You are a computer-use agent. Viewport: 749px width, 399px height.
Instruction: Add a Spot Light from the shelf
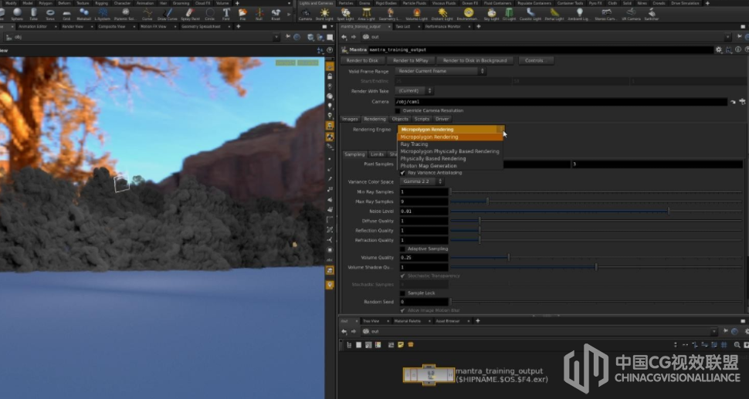pyautogui.click(x=346, y=14)
